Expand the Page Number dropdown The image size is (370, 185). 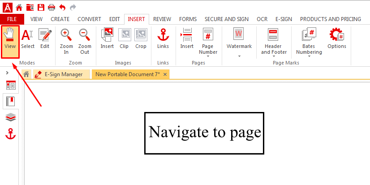click(208, 56)
